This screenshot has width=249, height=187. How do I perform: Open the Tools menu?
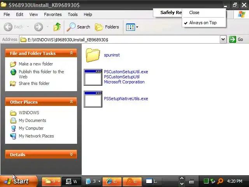(x=73, y=14)
